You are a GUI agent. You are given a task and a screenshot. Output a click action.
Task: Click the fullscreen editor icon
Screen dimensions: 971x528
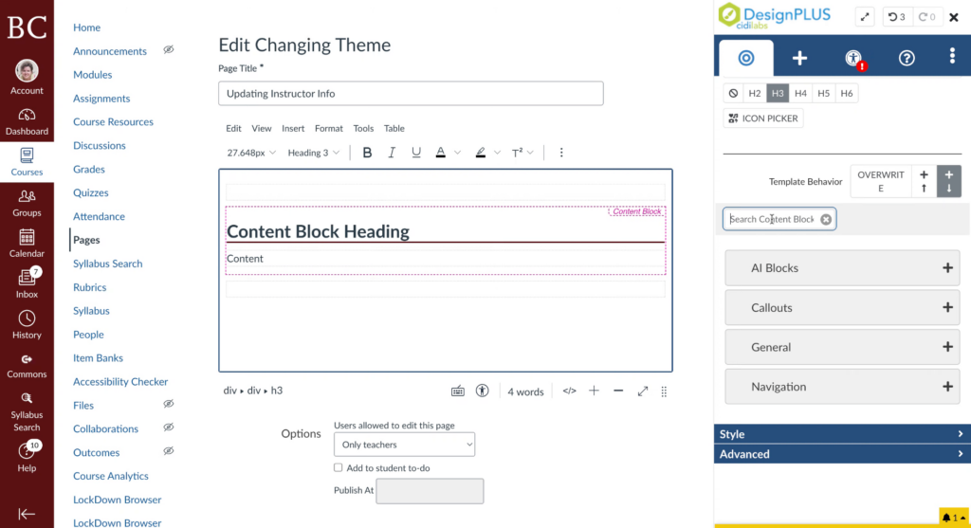pos(643,391)
